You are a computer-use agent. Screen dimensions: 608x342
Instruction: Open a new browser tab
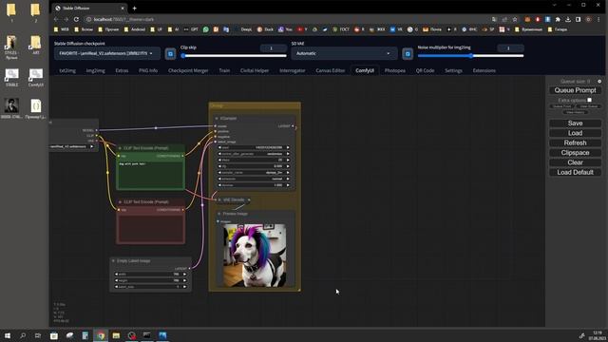click(135, 9)
